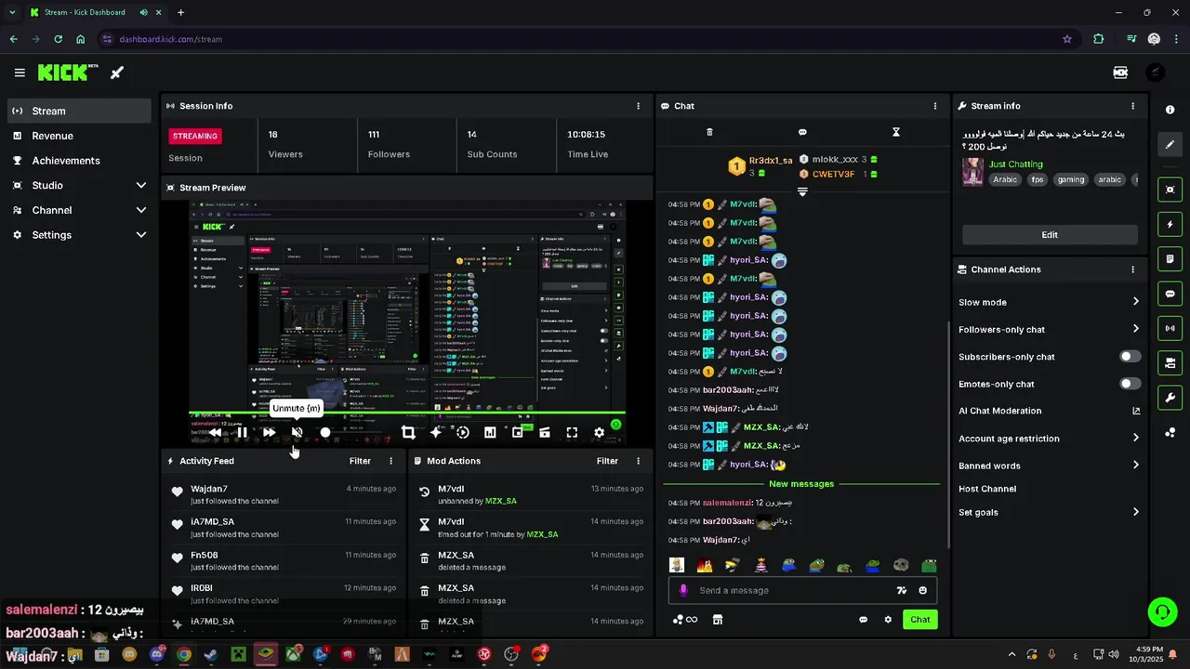This screenshot has height=669, width=1190.
Task: Click chat bubble icon beside chat settings gear
Action: tap(863, 620)
